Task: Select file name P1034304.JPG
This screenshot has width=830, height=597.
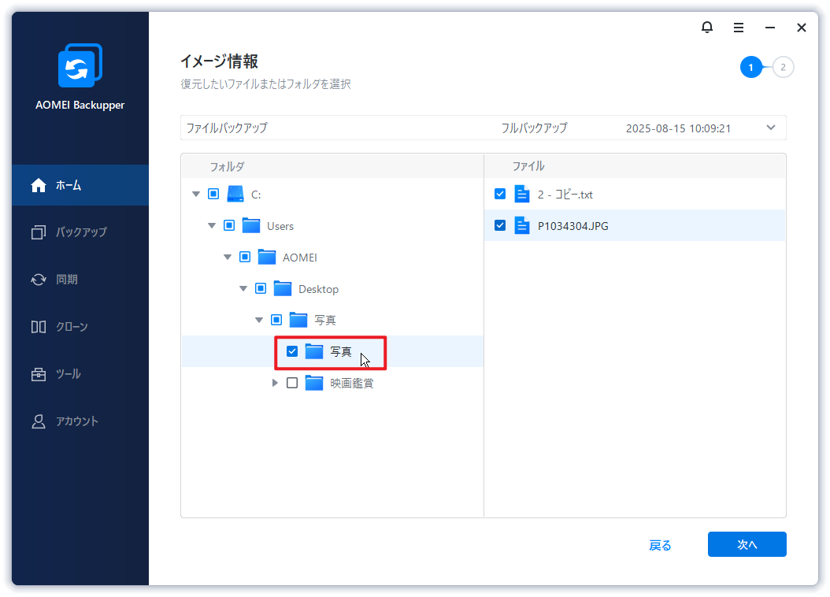Action: coord(572,226)
